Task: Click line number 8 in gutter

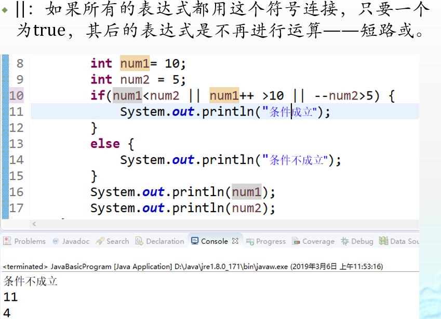Action: click(20, 63)
